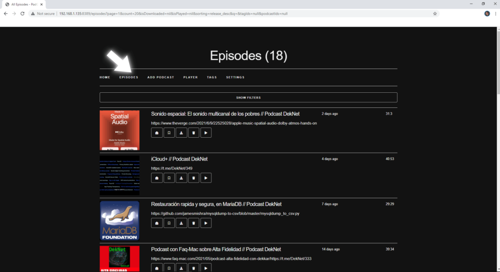Go to the Home menu item
This screenshot has width=500, height=272.
(104, 77)
